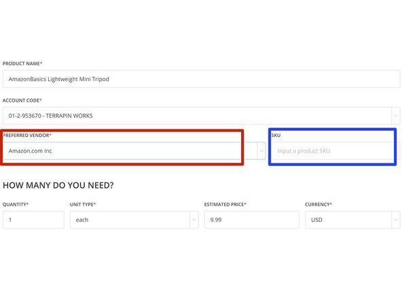
Task: Click the Product Name input field
Action: coord(201,79)
